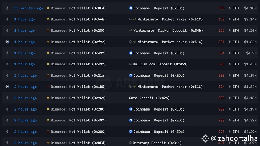Open Gate Deposit (0x42A) address
Image resolution: width=260 pixels, height=146 pixels.
coord(149,98)
